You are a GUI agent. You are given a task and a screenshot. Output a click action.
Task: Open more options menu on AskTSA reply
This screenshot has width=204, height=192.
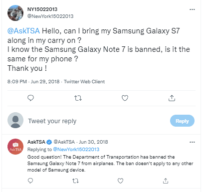coord(192,142)
